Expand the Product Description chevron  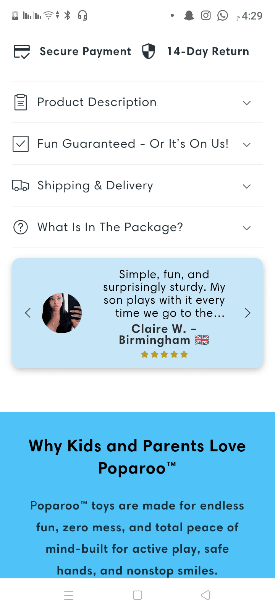pos(247,103)
